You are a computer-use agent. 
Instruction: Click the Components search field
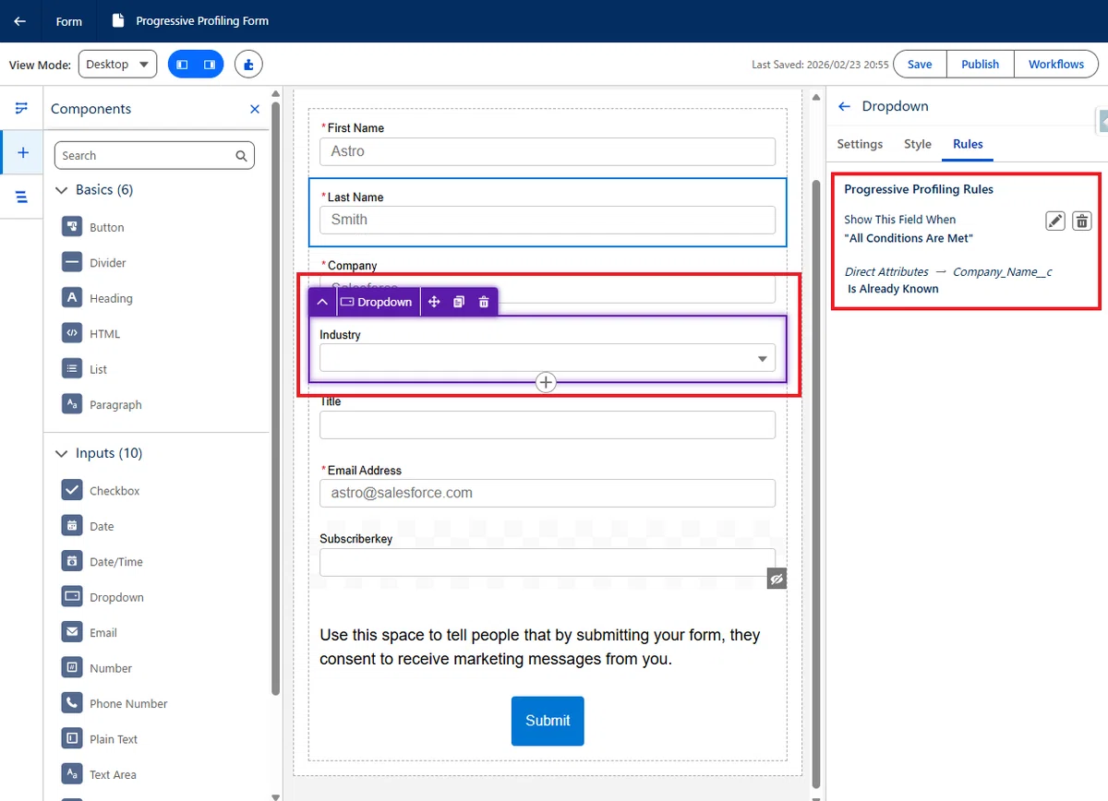[x=154, y=155]
